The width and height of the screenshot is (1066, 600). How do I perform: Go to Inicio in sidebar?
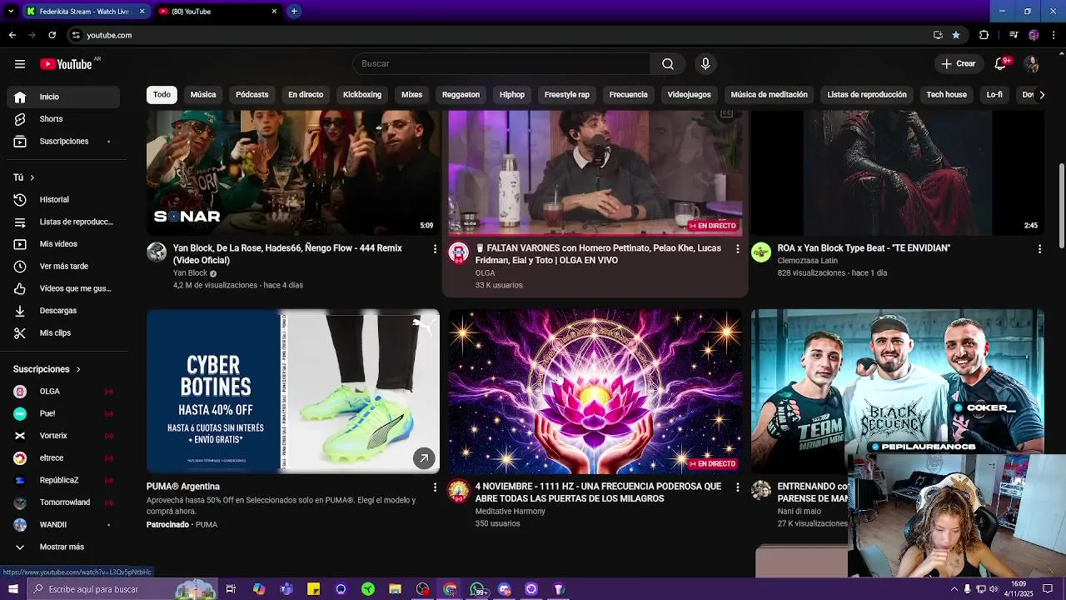tap(62, 97)
